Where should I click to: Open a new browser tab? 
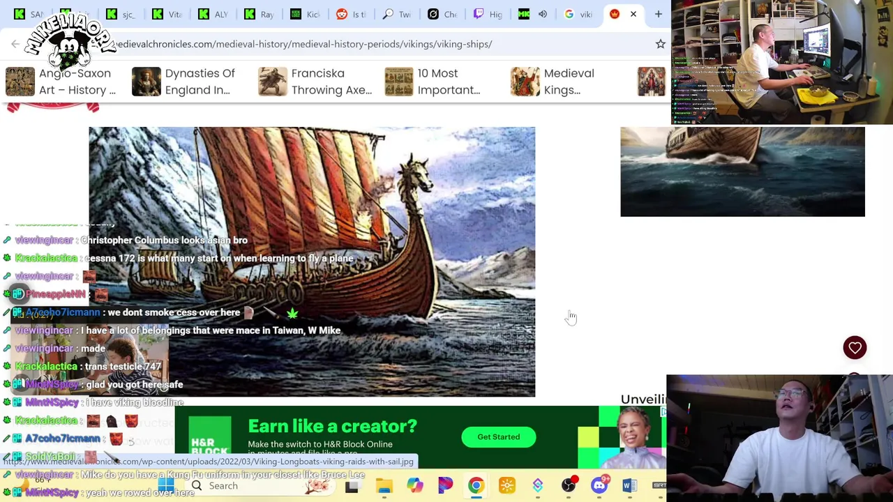658,14
